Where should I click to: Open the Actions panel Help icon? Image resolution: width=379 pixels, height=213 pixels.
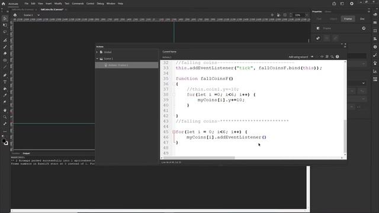[x=338, y=57]
